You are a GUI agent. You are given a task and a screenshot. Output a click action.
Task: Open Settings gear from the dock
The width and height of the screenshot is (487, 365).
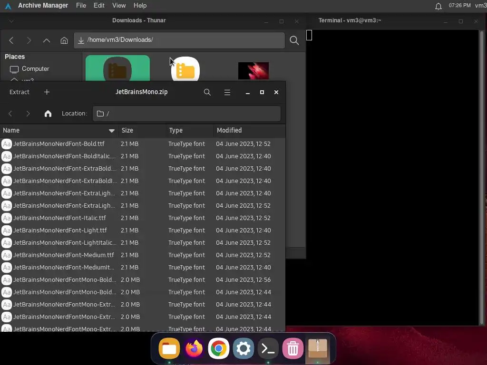(x=243, y=348)
